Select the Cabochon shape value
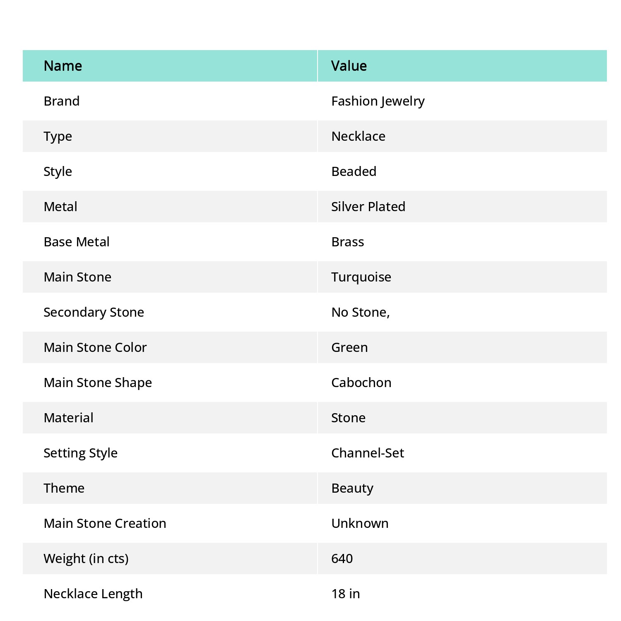This screenshot has height=621, width=621. pyautogui.click(x=361, y=383)
